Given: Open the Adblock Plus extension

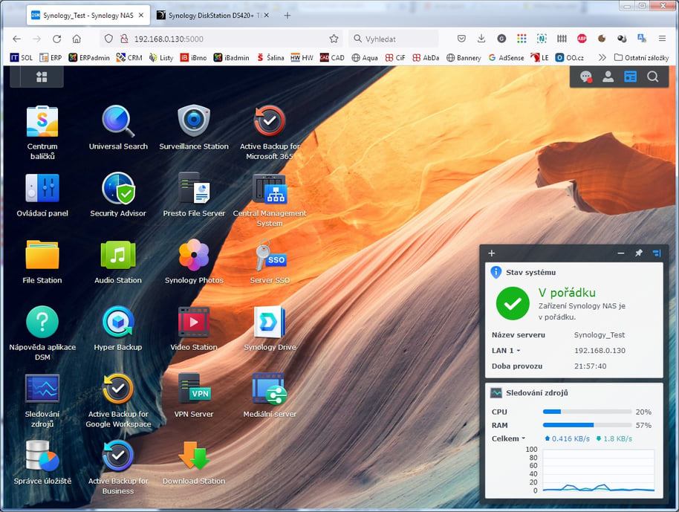Looking at the screenshot, I should coord(582,39).
